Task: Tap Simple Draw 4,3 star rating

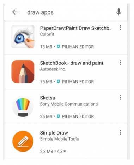Action: click(61, 151)
